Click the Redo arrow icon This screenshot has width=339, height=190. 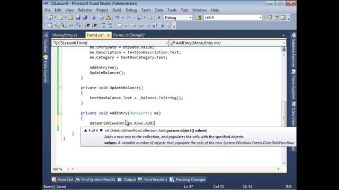coord(128,17)
